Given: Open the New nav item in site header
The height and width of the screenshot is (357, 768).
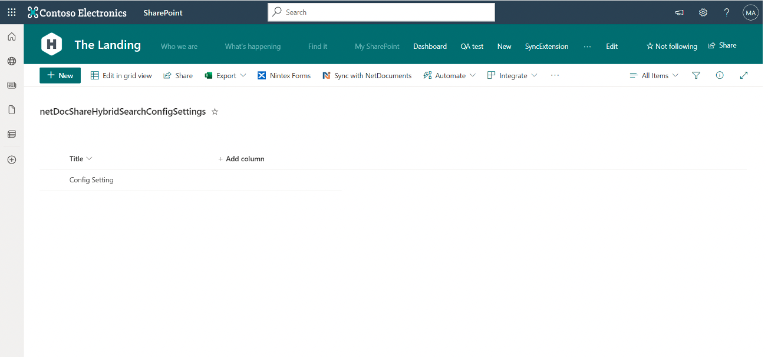Looking at the screenshot, I should tap(505, 46).
